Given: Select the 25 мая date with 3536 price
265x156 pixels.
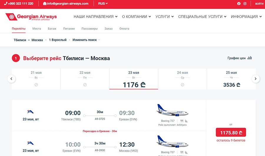Looking at the screenshot, I should click(231, 79).
